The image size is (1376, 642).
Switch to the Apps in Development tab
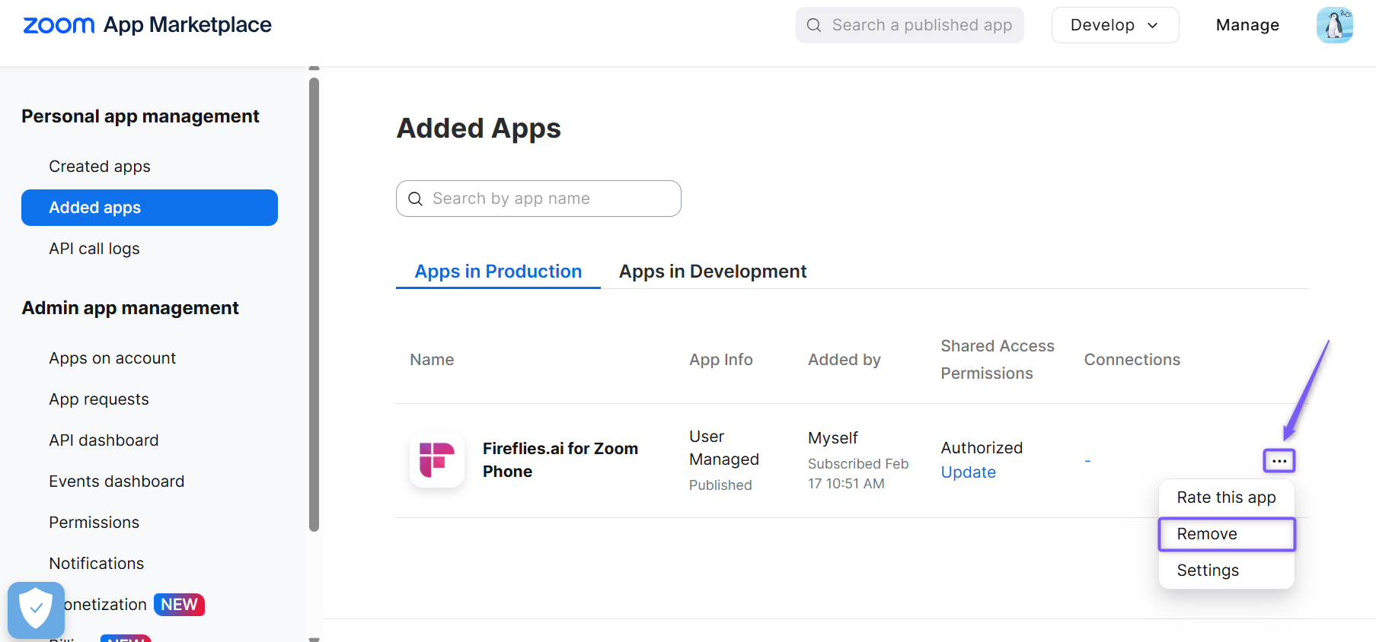click(x=713, y=272)
